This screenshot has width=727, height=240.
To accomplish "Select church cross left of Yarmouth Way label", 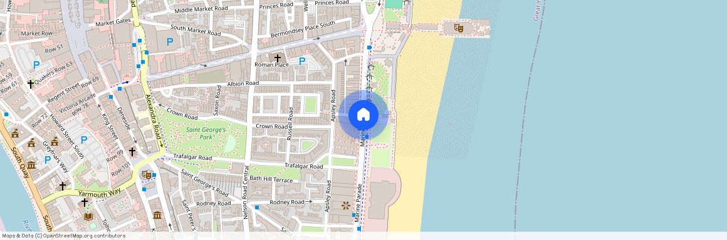I will coord(62,186).
